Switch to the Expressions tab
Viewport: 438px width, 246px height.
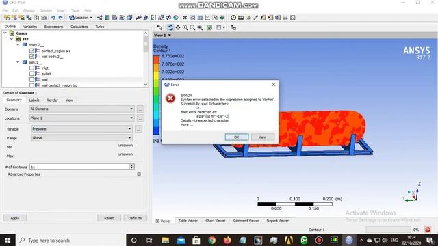[x=53, y=27]
